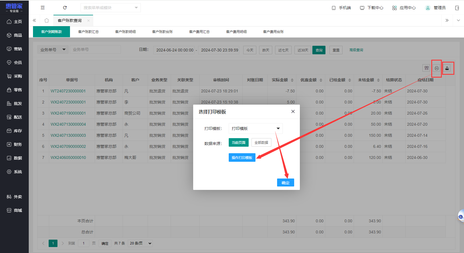Open the 外卖 takeout sidebar item

(14, 197)
